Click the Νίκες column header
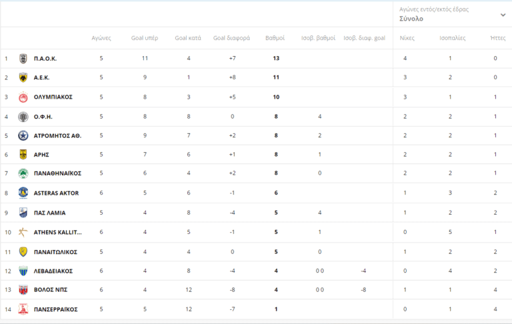The height and width of the screenshot is (324, 512). tap(407, 38)
